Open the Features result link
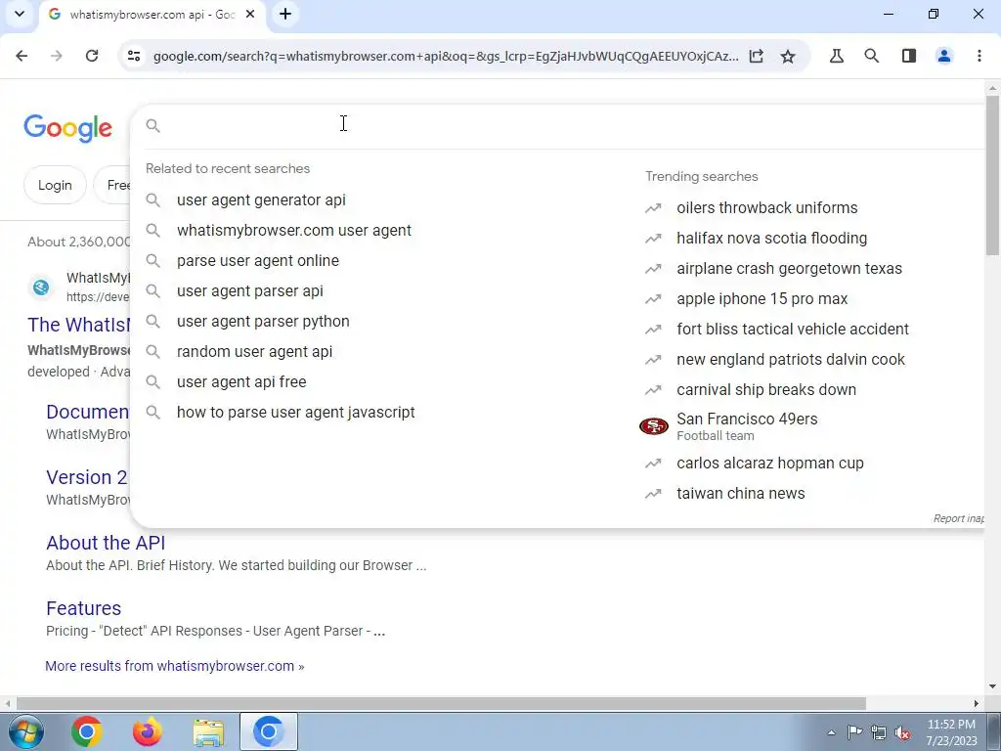This screenshot has height=751, width=1001. click(84, 608)
